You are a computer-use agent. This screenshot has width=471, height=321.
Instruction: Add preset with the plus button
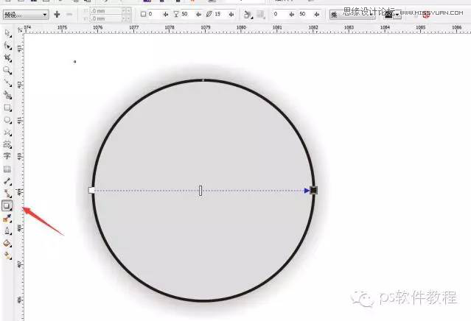tap(57, 14)
